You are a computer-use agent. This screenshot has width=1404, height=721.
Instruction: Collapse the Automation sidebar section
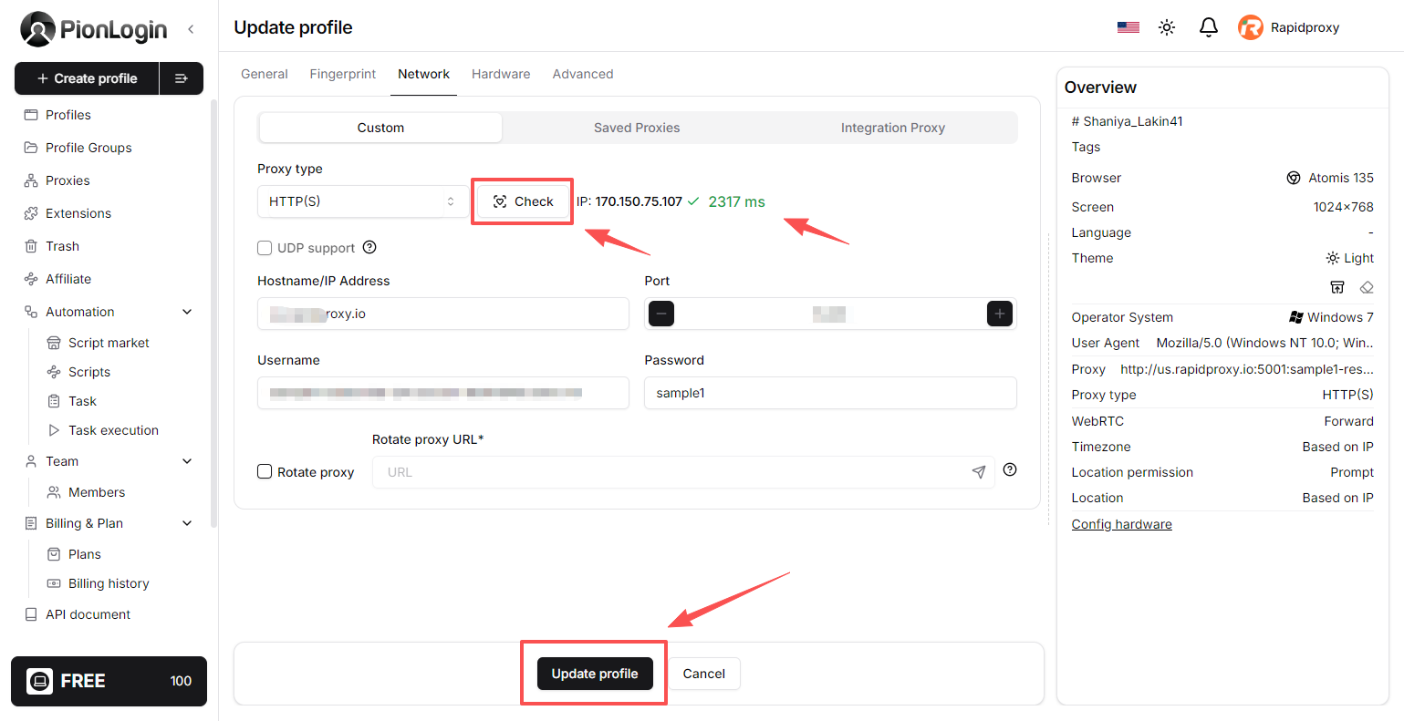pos(187,312)
